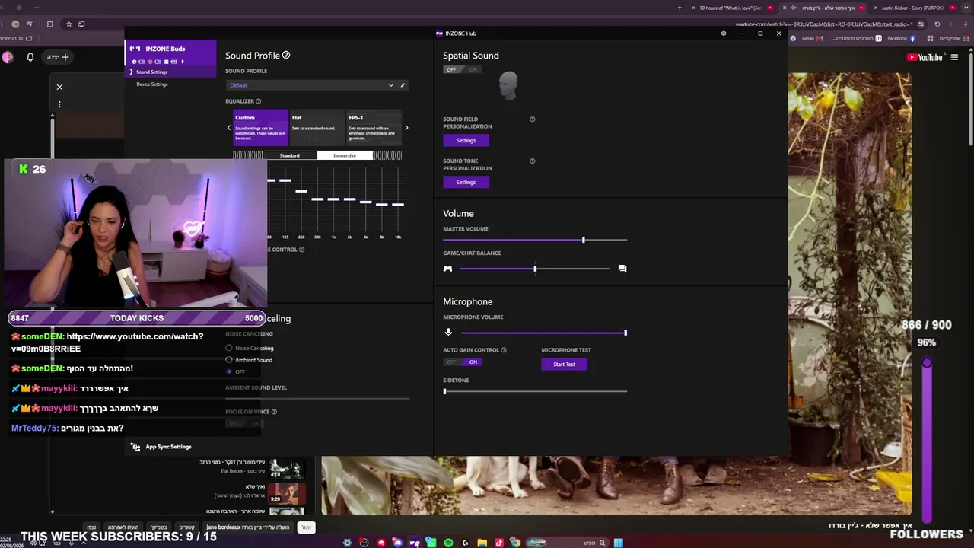
Task: Show Auto Gain Control info icon
Action: pyautogui.click(x=504, y=350)
